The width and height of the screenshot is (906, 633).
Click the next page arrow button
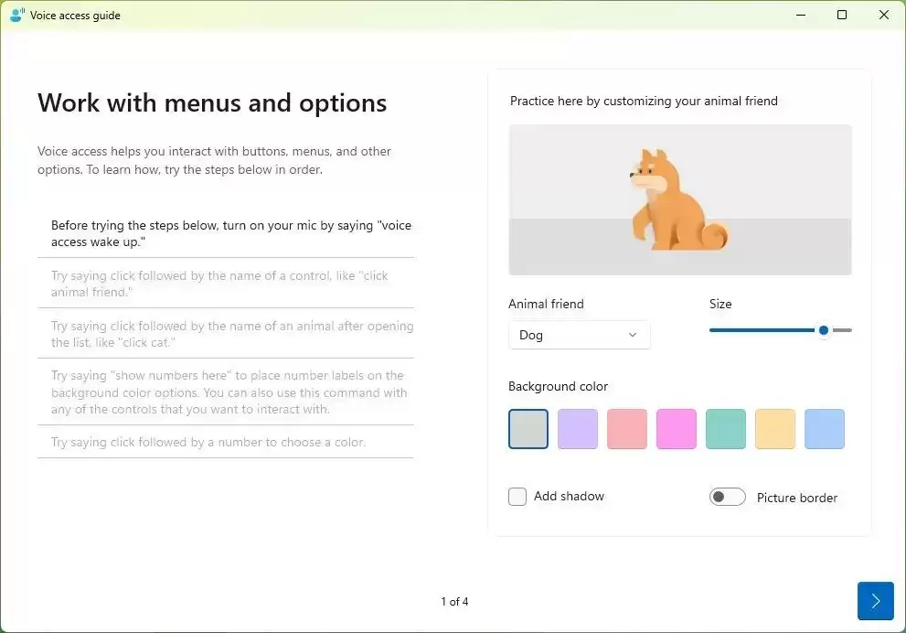[876, 601]
